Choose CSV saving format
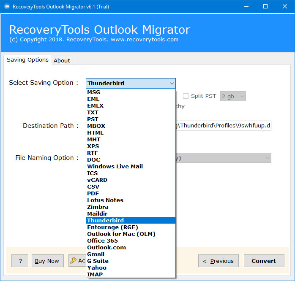The height and width of the screenshot is (281, 295). coord(131,187)
